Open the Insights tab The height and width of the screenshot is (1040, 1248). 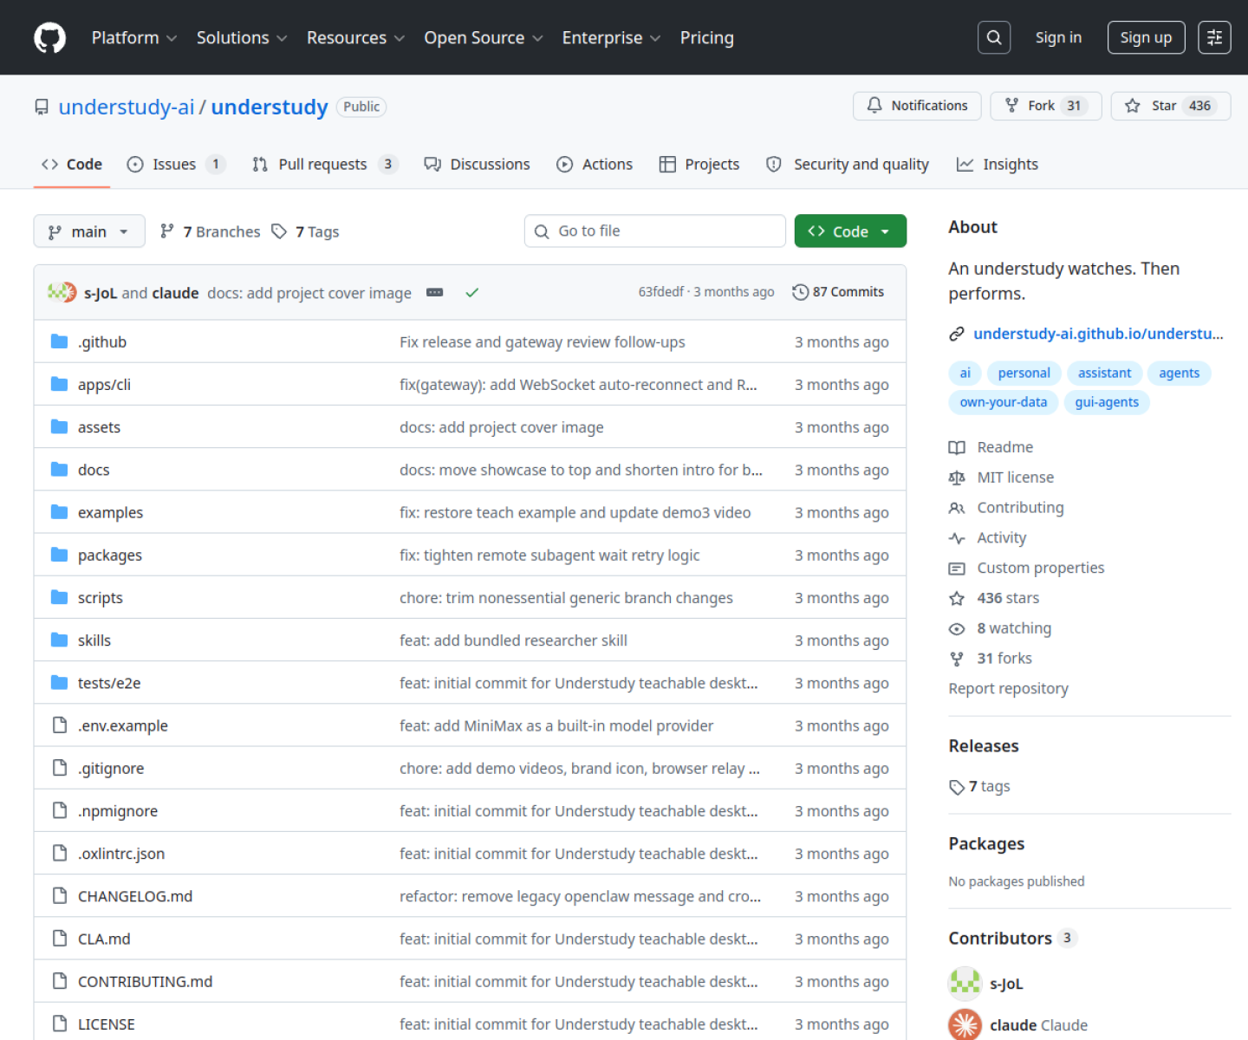coord(998,164)
